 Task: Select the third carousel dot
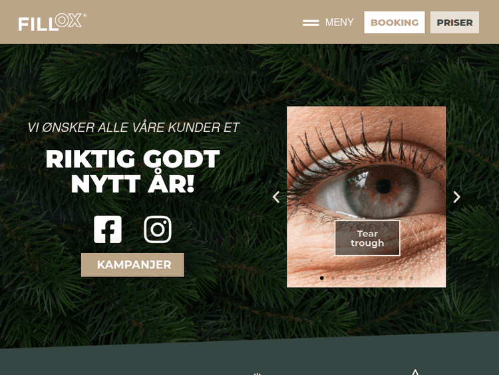click(345, 278)
